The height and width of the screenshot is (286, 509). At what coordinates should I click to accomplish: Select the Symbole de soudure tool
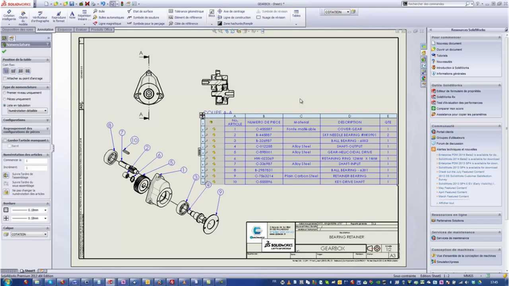(x=145, y=17)
